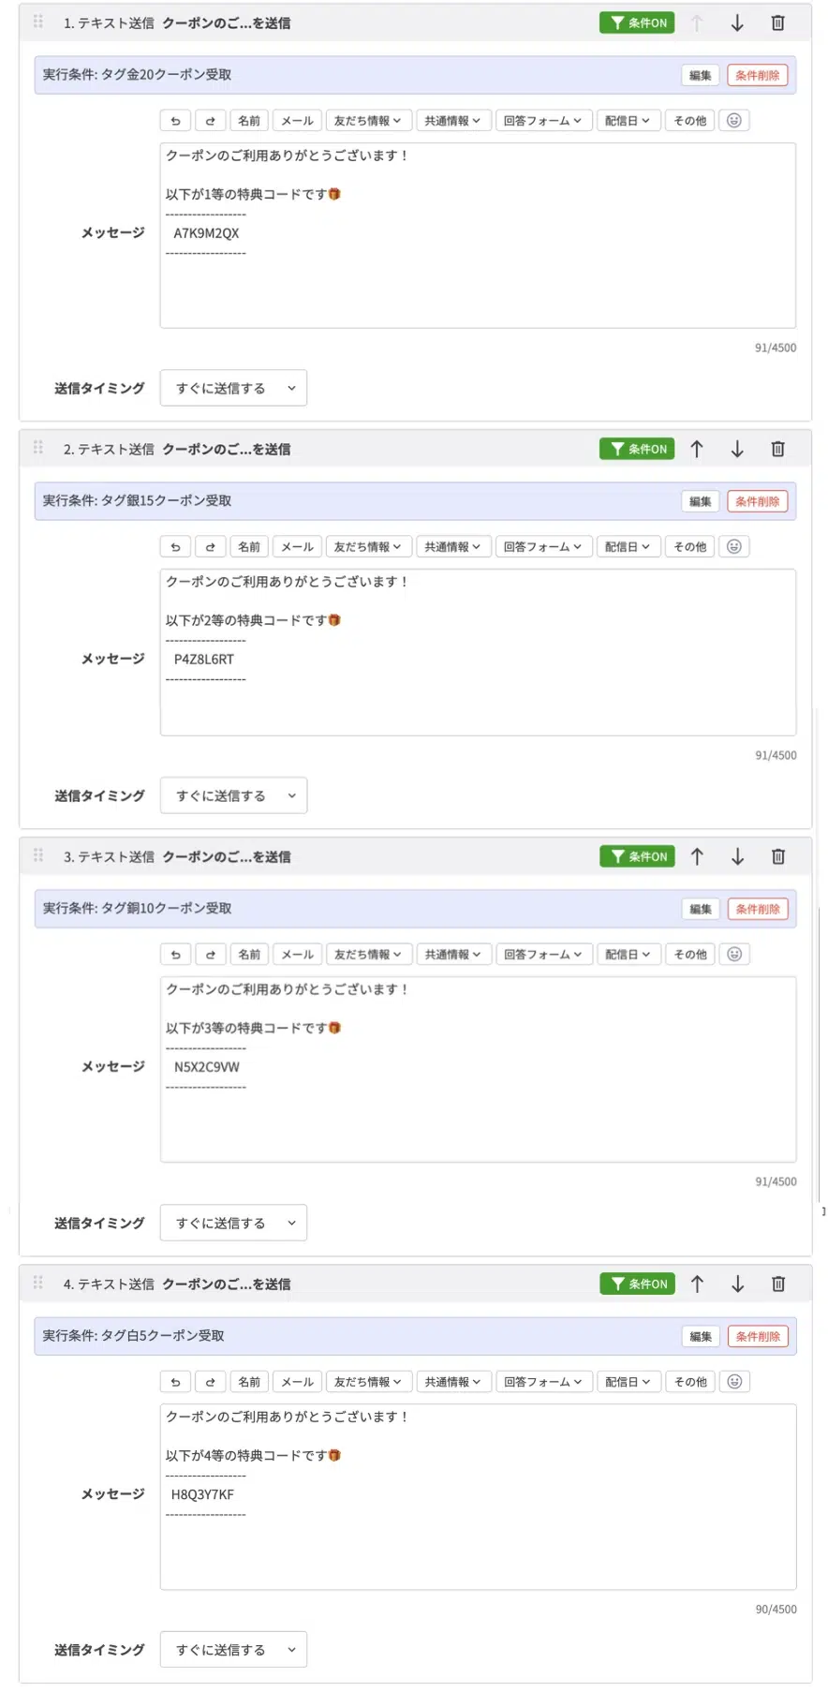
Task: Move action 4 down with arrow
Action: point(737,1284)
